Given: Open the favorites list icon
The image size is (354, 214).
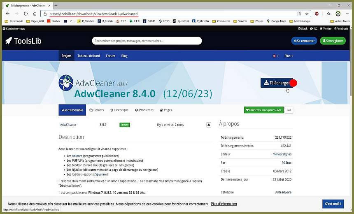Looking at the screenshot, I should point(329,14).
